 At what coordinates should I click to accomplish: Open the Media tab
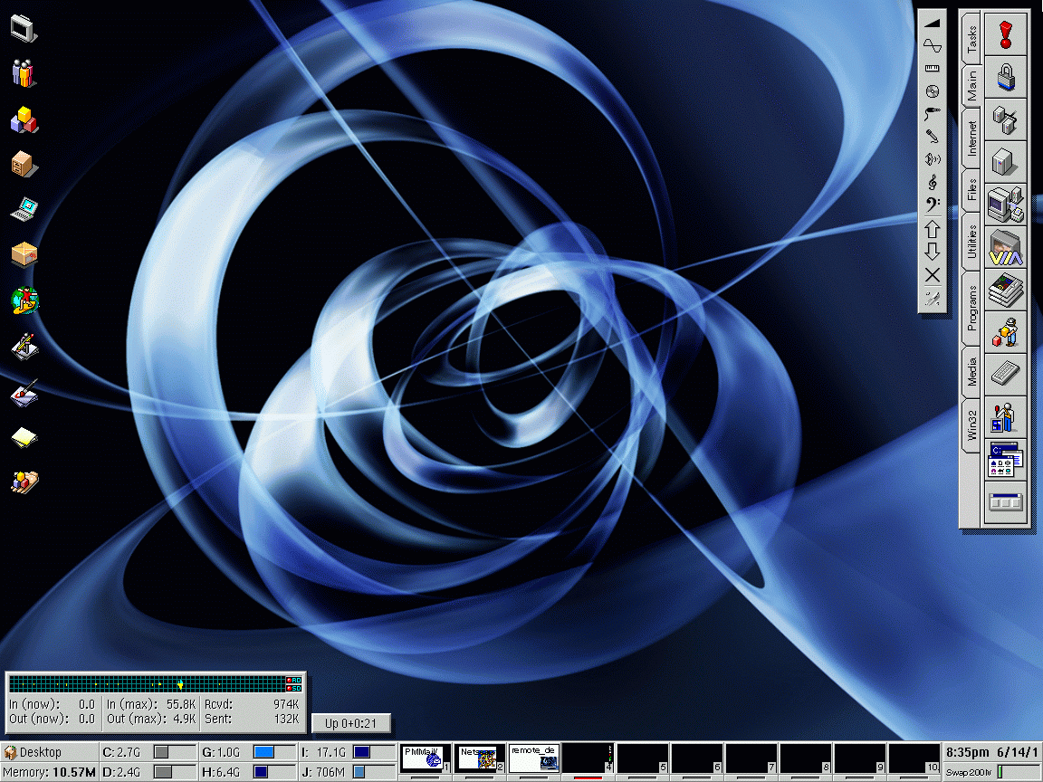971,371
